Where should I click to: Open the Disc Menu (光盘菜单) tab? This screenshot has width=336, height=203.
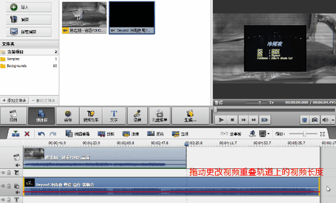pos(160,116)
